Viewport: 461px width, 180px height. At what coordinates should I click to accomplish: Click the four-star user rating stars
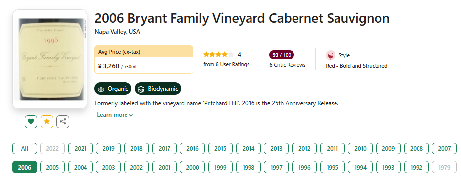pos(218,55)
